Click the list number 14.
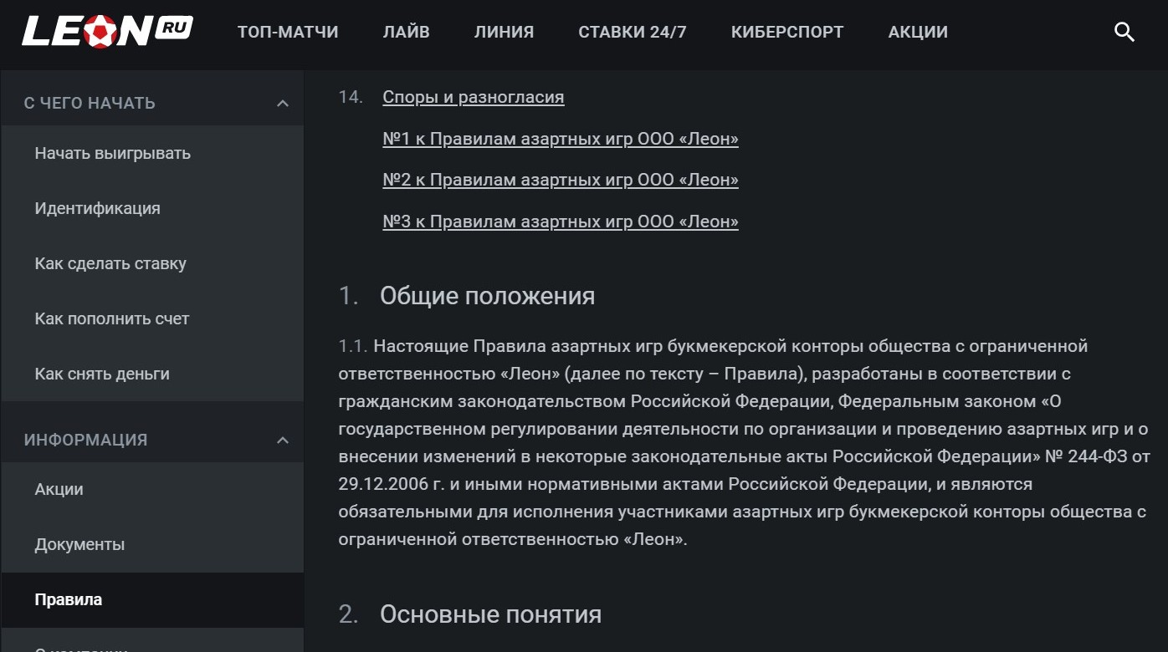1168x652 pixels. 351,97
